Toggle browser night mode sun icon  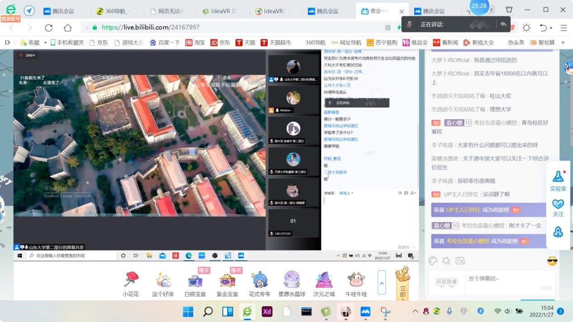(x=526, y=28)
